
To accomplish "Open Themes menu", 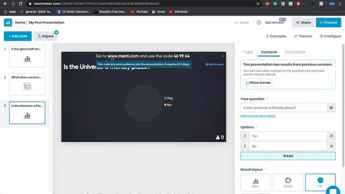I will point(303,36).
